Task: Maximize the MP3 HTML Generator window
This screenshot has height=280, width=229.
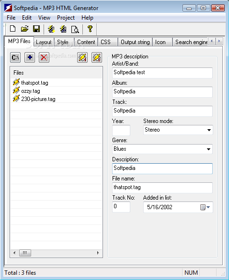Action: coord(204,8)
